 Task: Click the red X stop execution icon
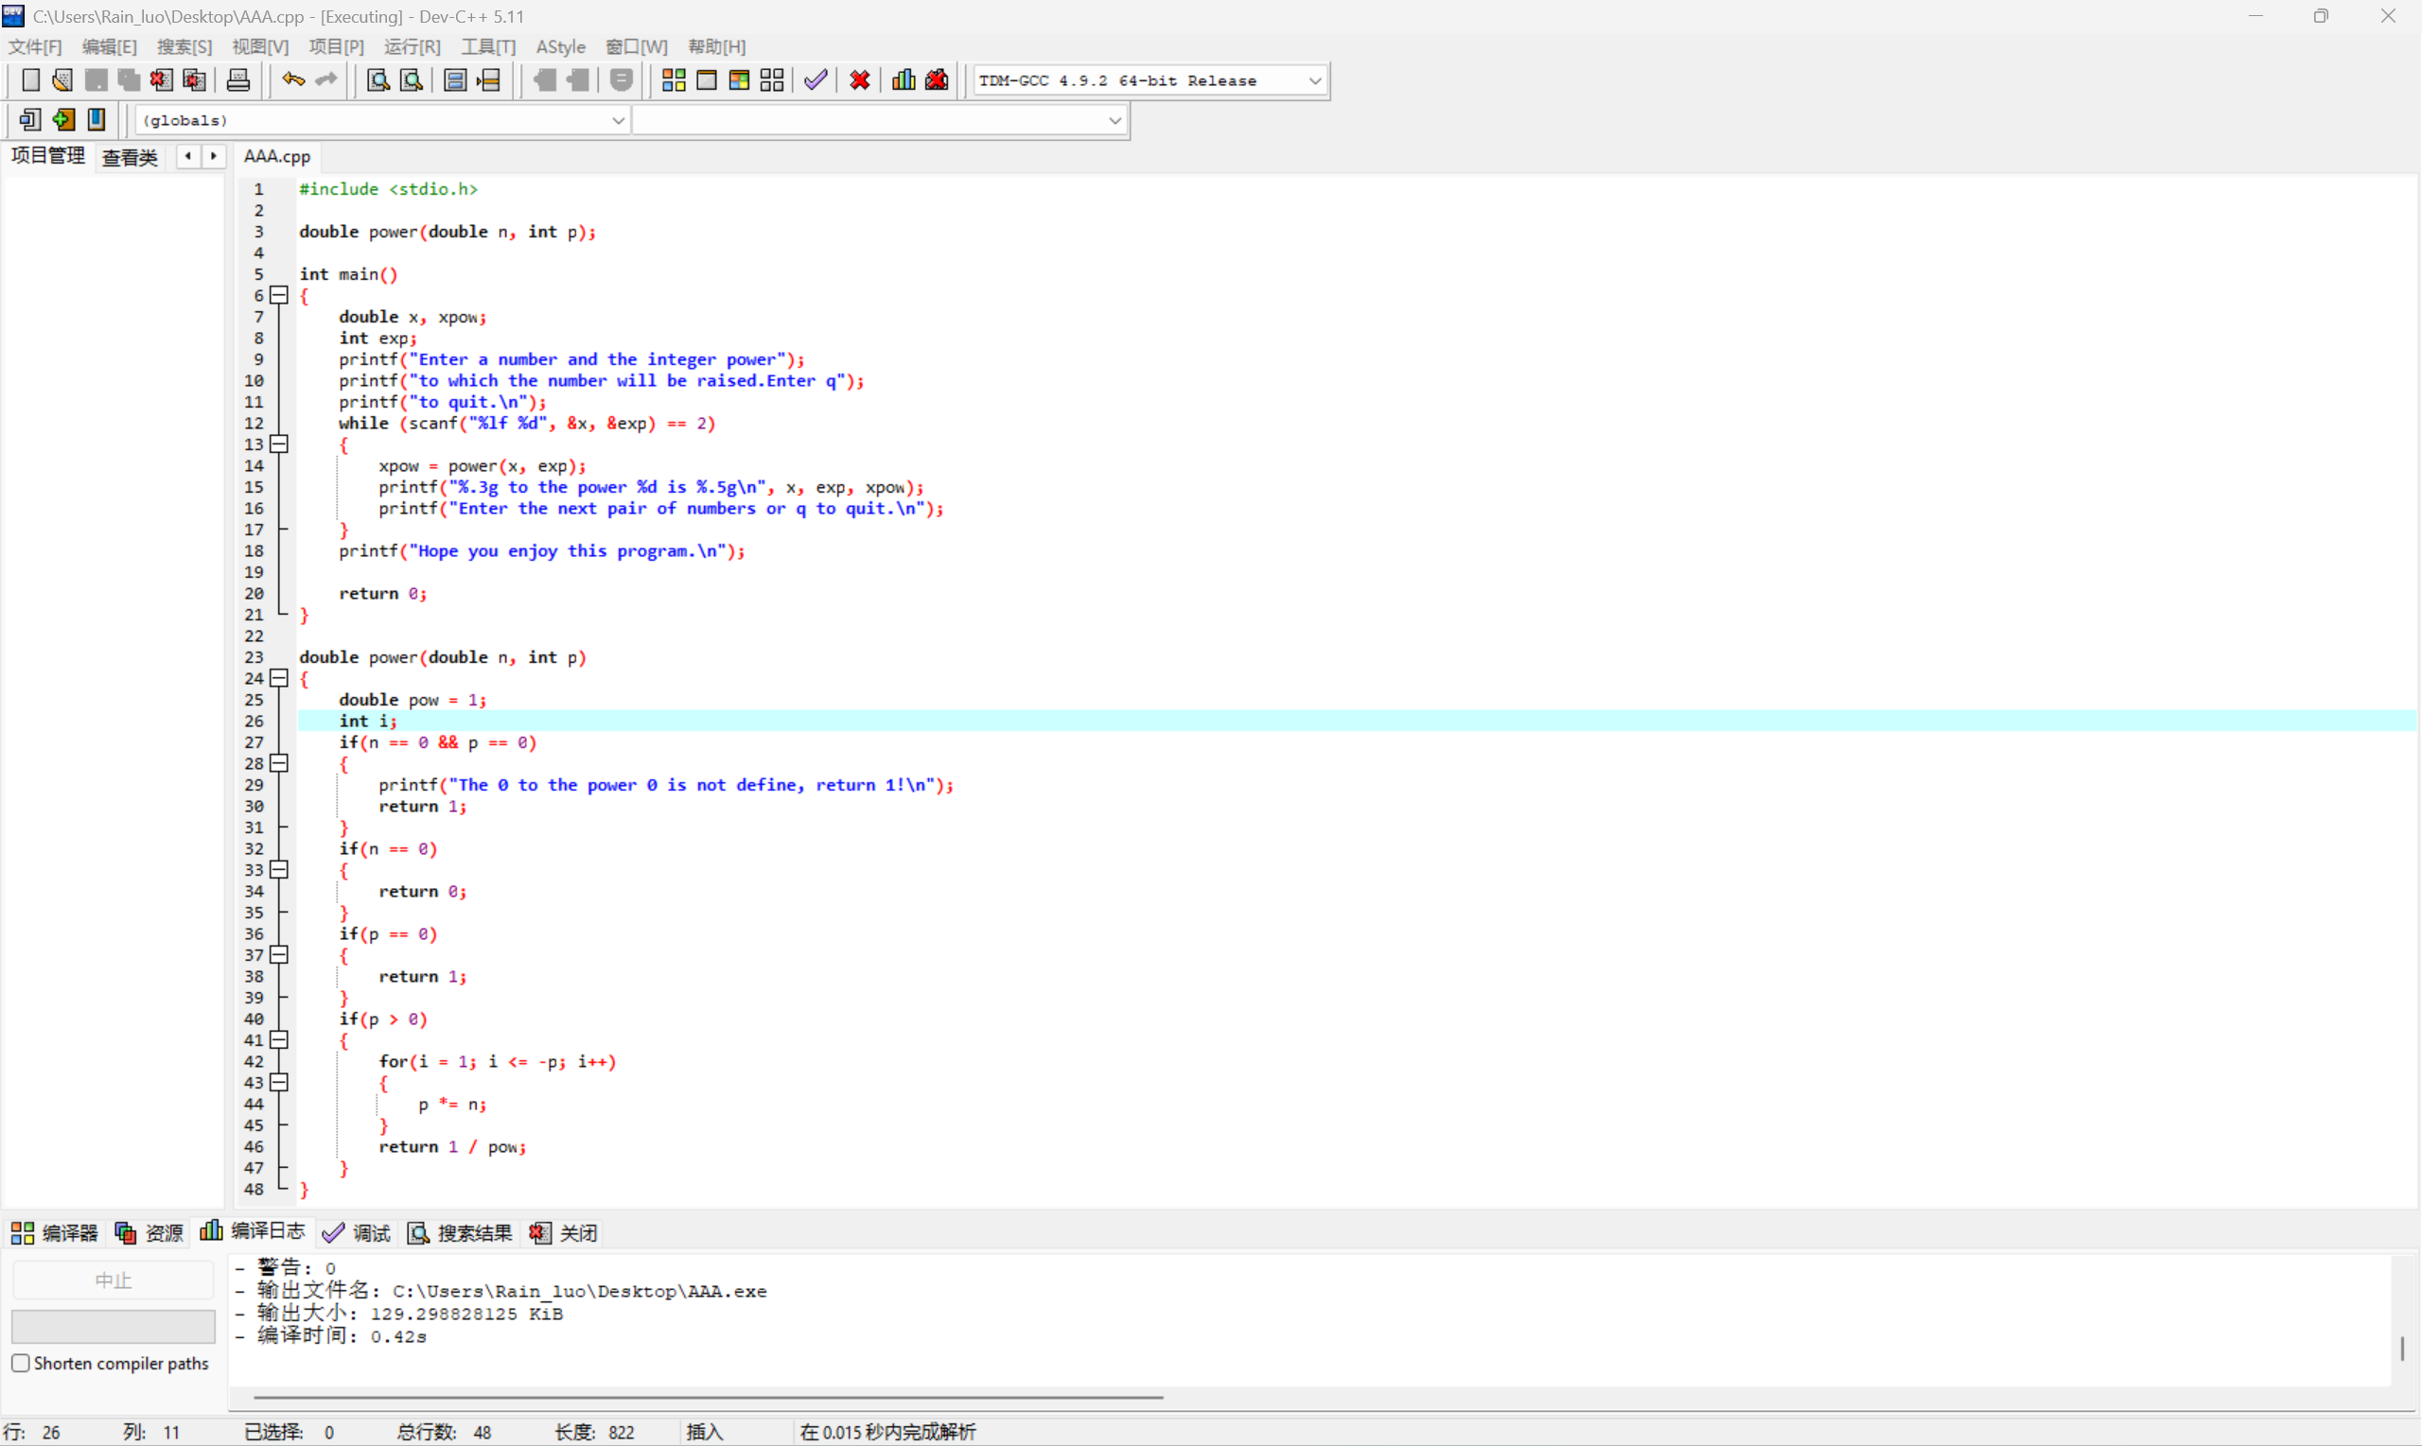(x=860, y=81)
